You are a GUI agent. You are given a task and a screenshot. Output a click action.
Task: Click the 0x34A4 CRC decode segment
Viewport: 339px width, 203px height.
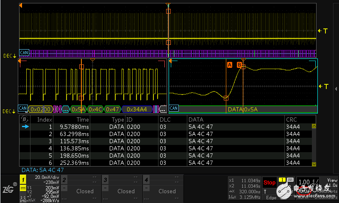[137, 109]
